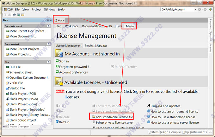Switch to the Files panel tab
This screenshot has width=215, height=137.
(5, 127)
